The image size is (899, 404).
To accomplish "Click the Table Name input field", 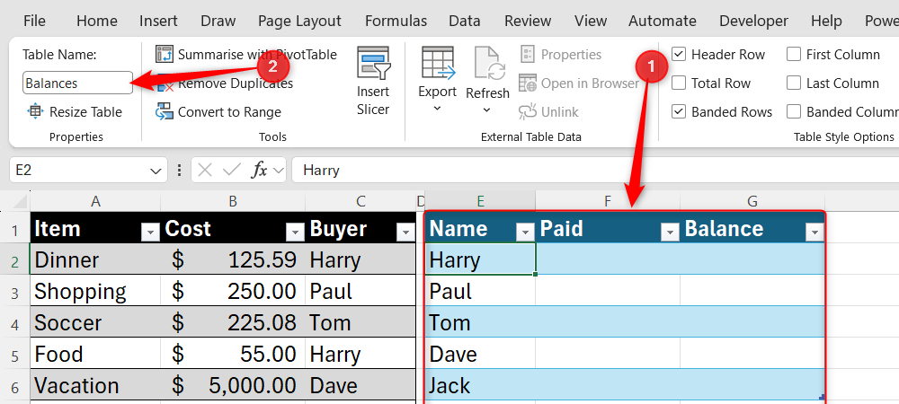I will (78, 83).
